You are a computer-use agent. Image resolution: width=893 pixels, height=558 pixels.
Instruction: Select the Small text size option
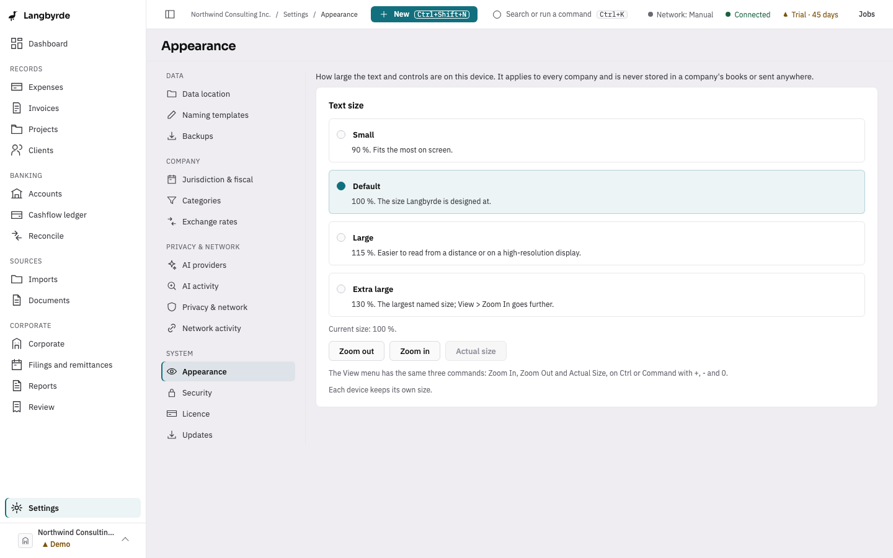pyautogui.click(x=597, y=141)
